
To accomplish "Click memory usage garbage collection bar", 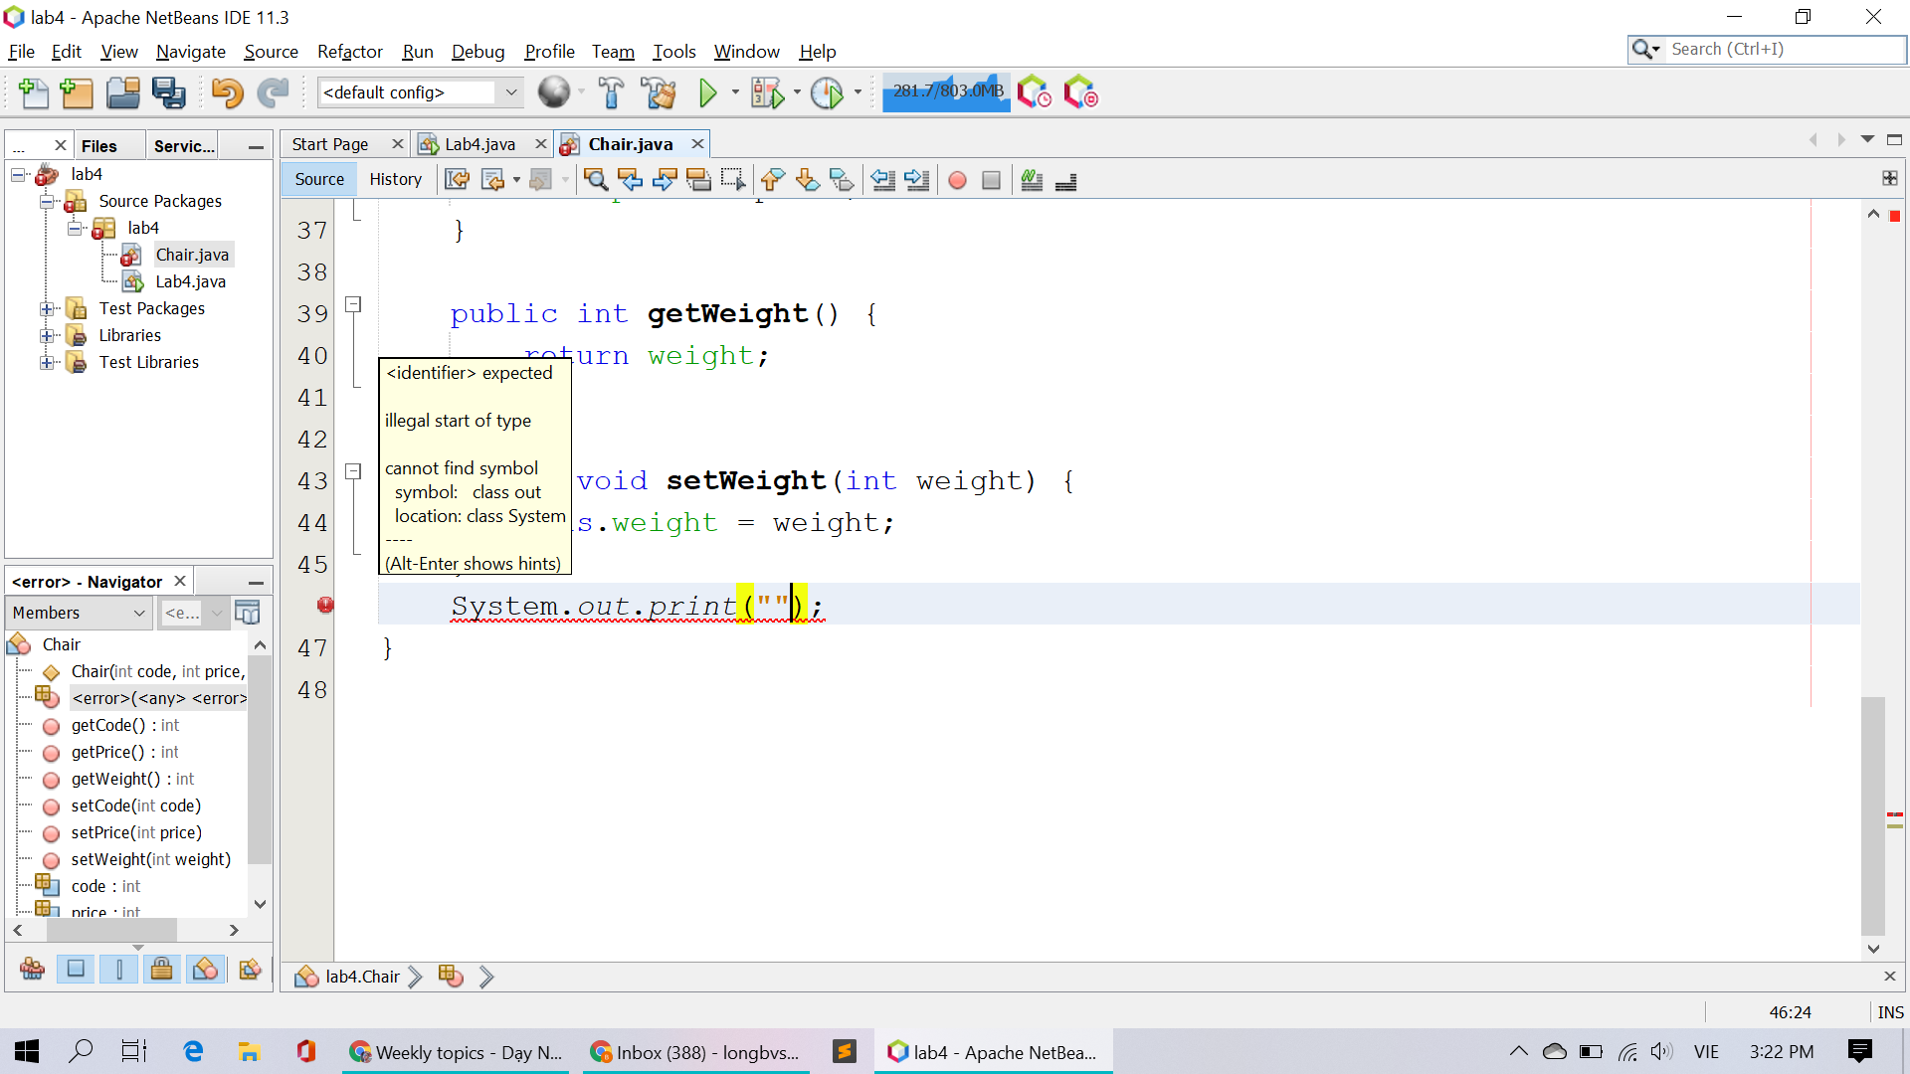I will tap(946, 91).
